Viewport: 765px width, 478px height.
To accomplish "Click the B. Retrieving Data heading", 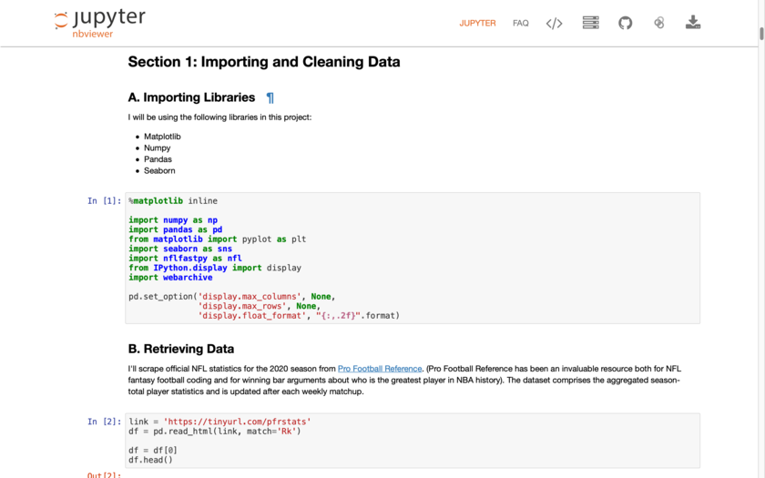I will coord(181,349).
